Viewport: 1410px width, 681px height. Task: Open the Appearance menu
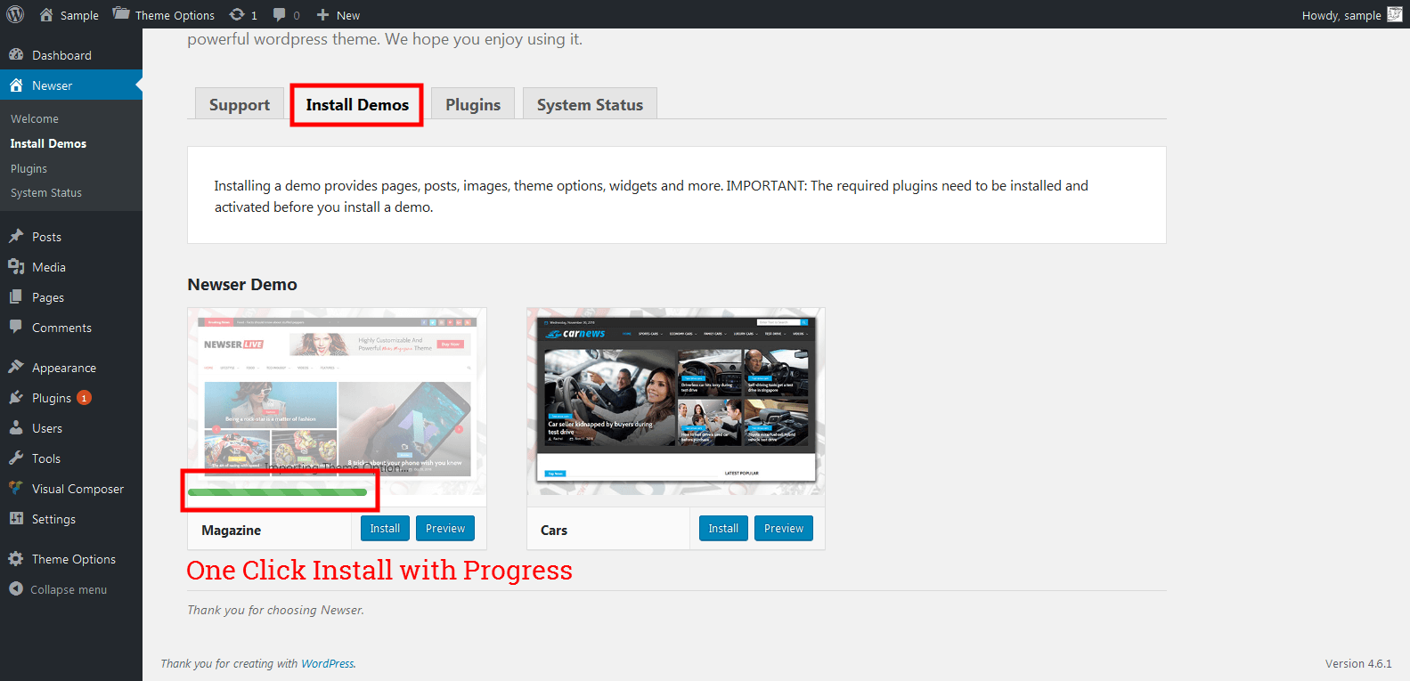tap(63, 368)
